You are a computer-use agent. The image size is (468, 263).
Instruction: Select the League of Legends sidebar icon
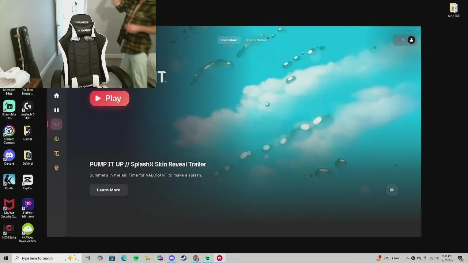(56, 139)
